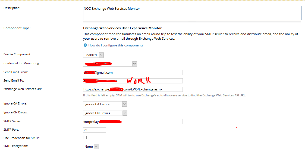Click the Send Email To field

[x=133, y=81]
